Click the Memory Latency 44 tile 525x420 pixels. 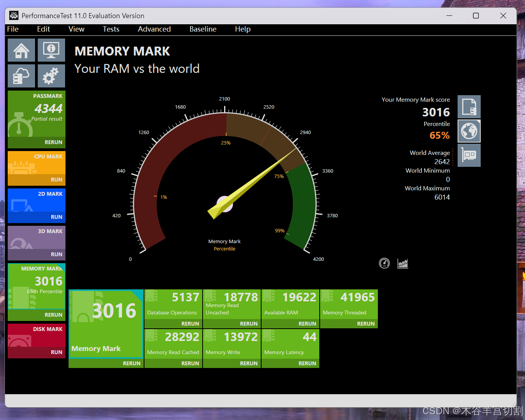pyautogui.click(x=290, y=344)
